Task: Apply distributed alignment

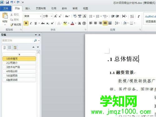Action: coord(110,23)
